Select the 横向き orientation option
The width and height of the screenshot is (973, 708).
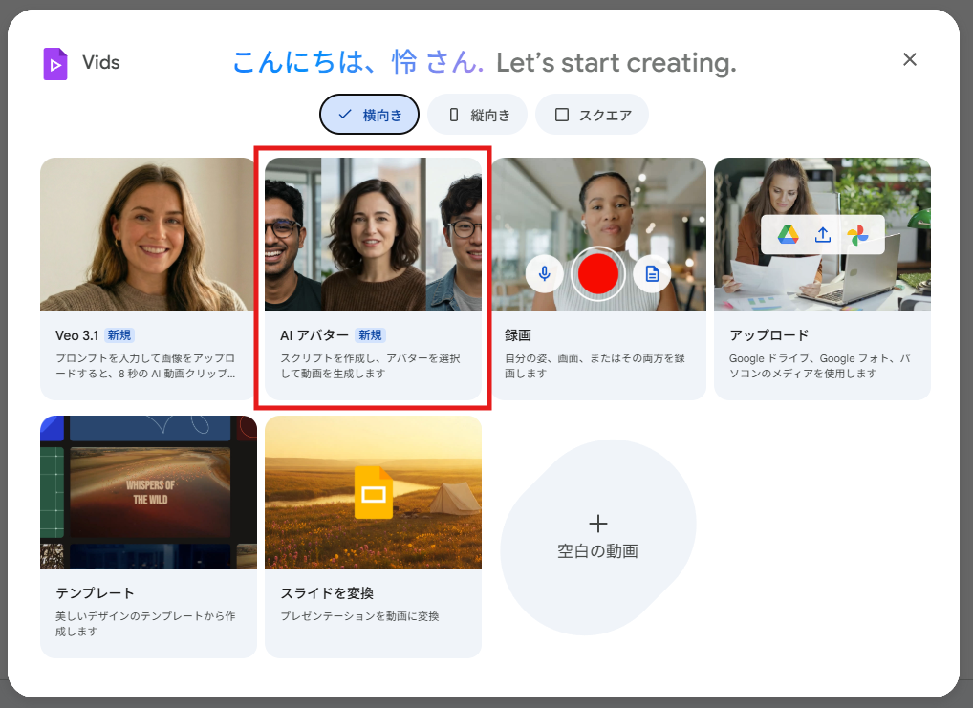click(x=369, y=114)
